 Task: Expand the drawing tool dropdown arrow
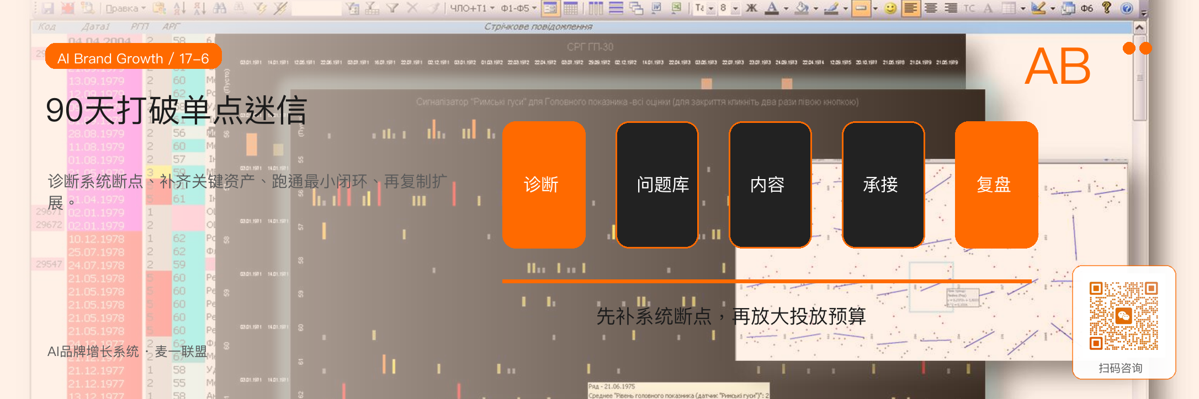1053,8
